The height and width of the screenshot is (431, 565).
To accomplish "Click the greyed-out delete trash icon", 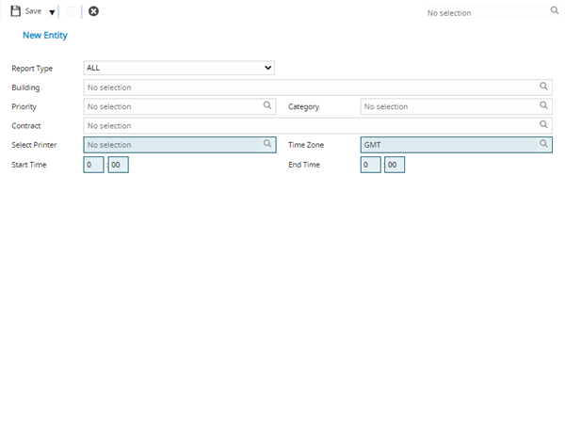I will coord(71,11).
